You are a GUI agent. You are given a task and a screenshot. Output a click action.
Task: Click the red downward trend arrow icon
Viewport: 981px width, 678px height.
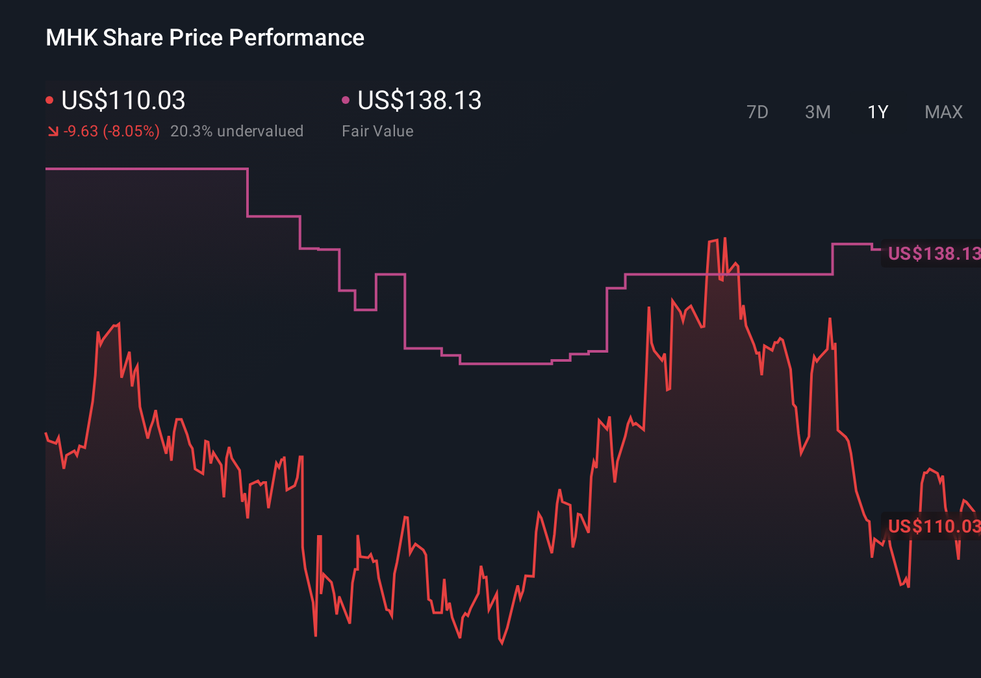tap(53, 132)
